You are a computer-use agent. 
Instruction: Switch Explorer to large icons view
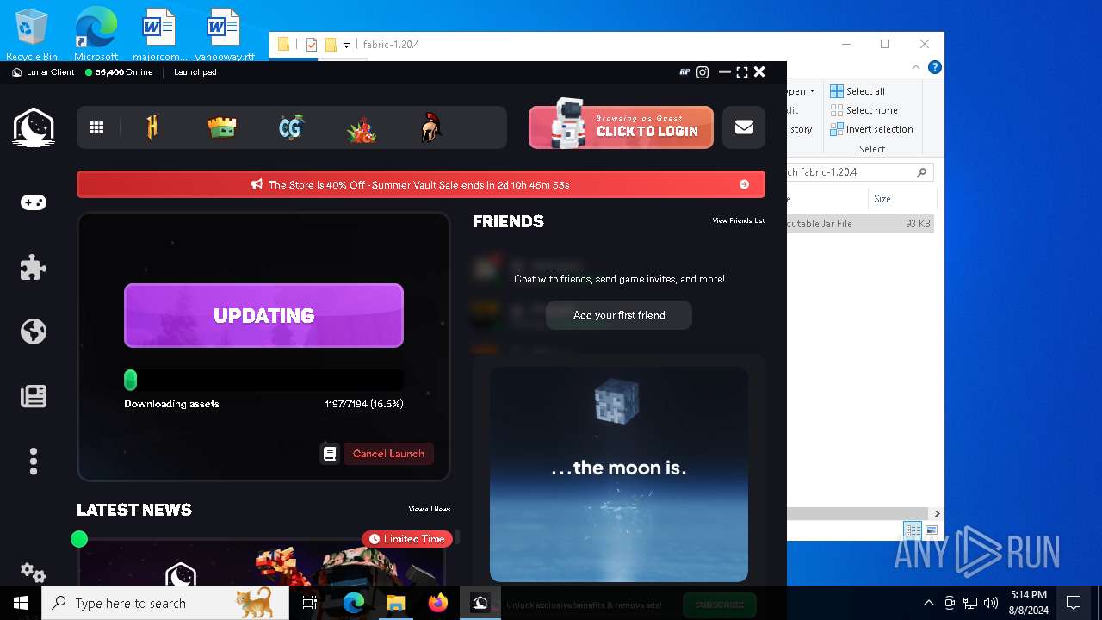[931, 530]
